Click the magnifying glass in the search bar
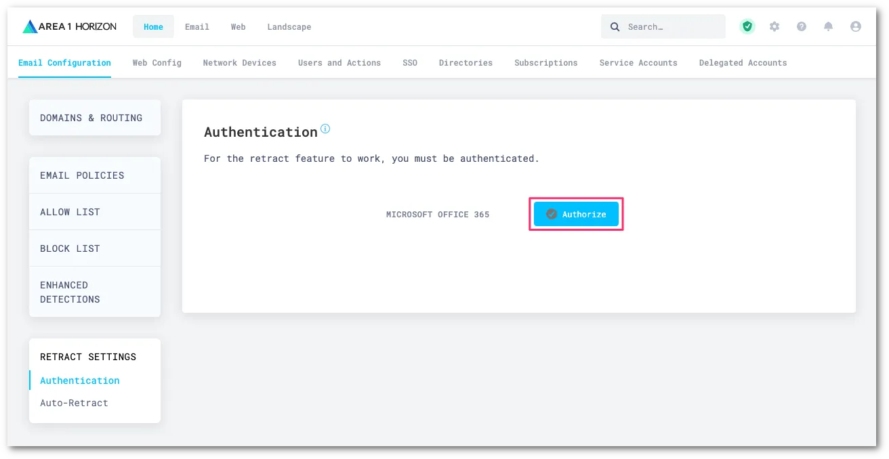The height and width of the screenshot is (459, 889). pos(615,26)
